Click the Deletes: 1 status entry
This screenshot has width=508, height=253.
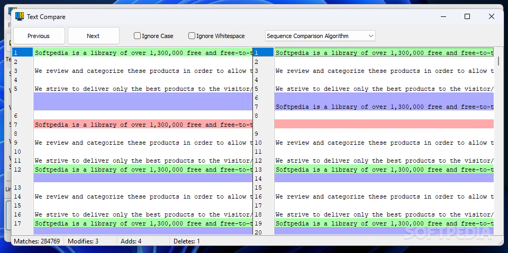[187, 241]
